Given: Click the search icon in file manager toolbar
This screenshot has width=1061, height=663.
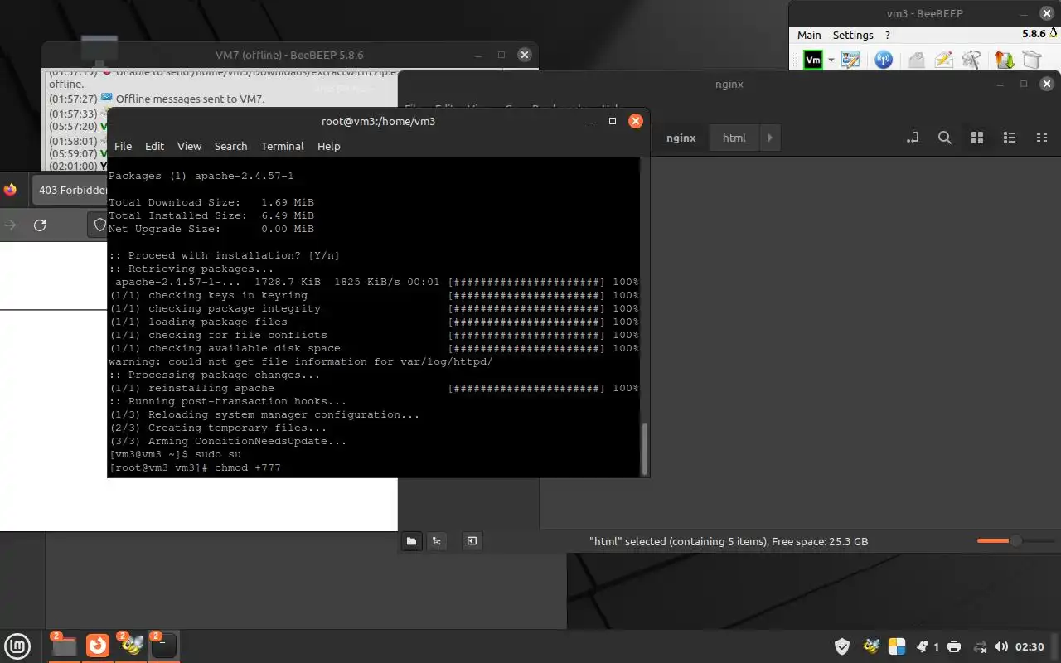Looking at the screenshot, I should (945, 138).
